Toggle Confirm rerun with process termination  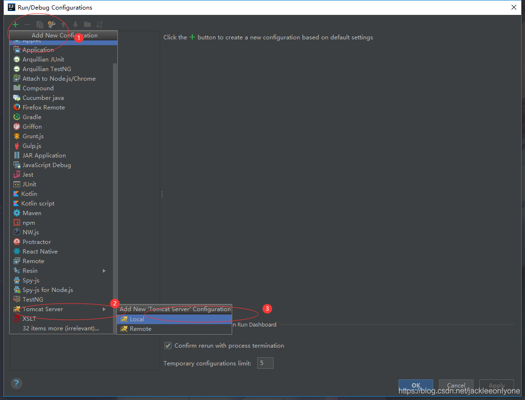point(168,346)
